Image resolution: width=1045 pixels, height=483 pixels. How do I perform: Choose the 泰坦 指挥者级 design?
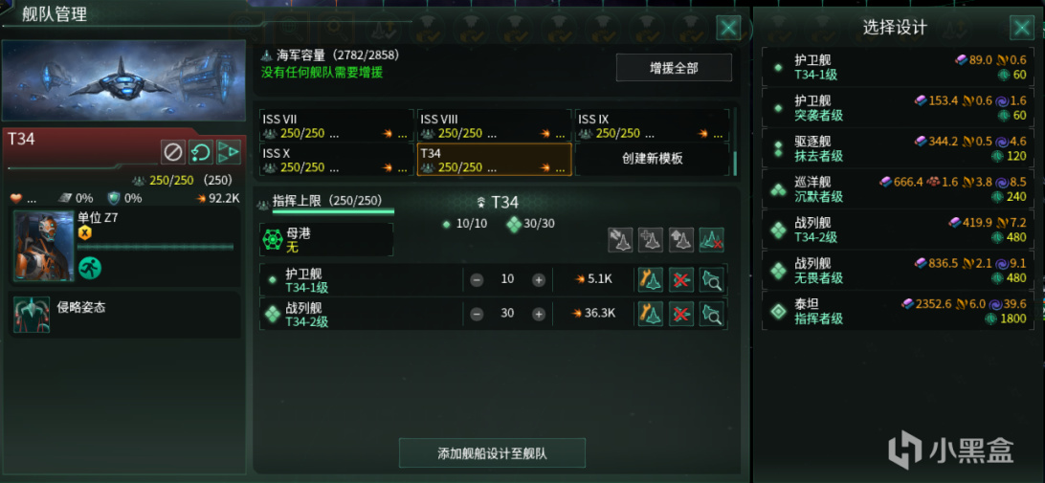pyautogui.click(x=900, y=311)
